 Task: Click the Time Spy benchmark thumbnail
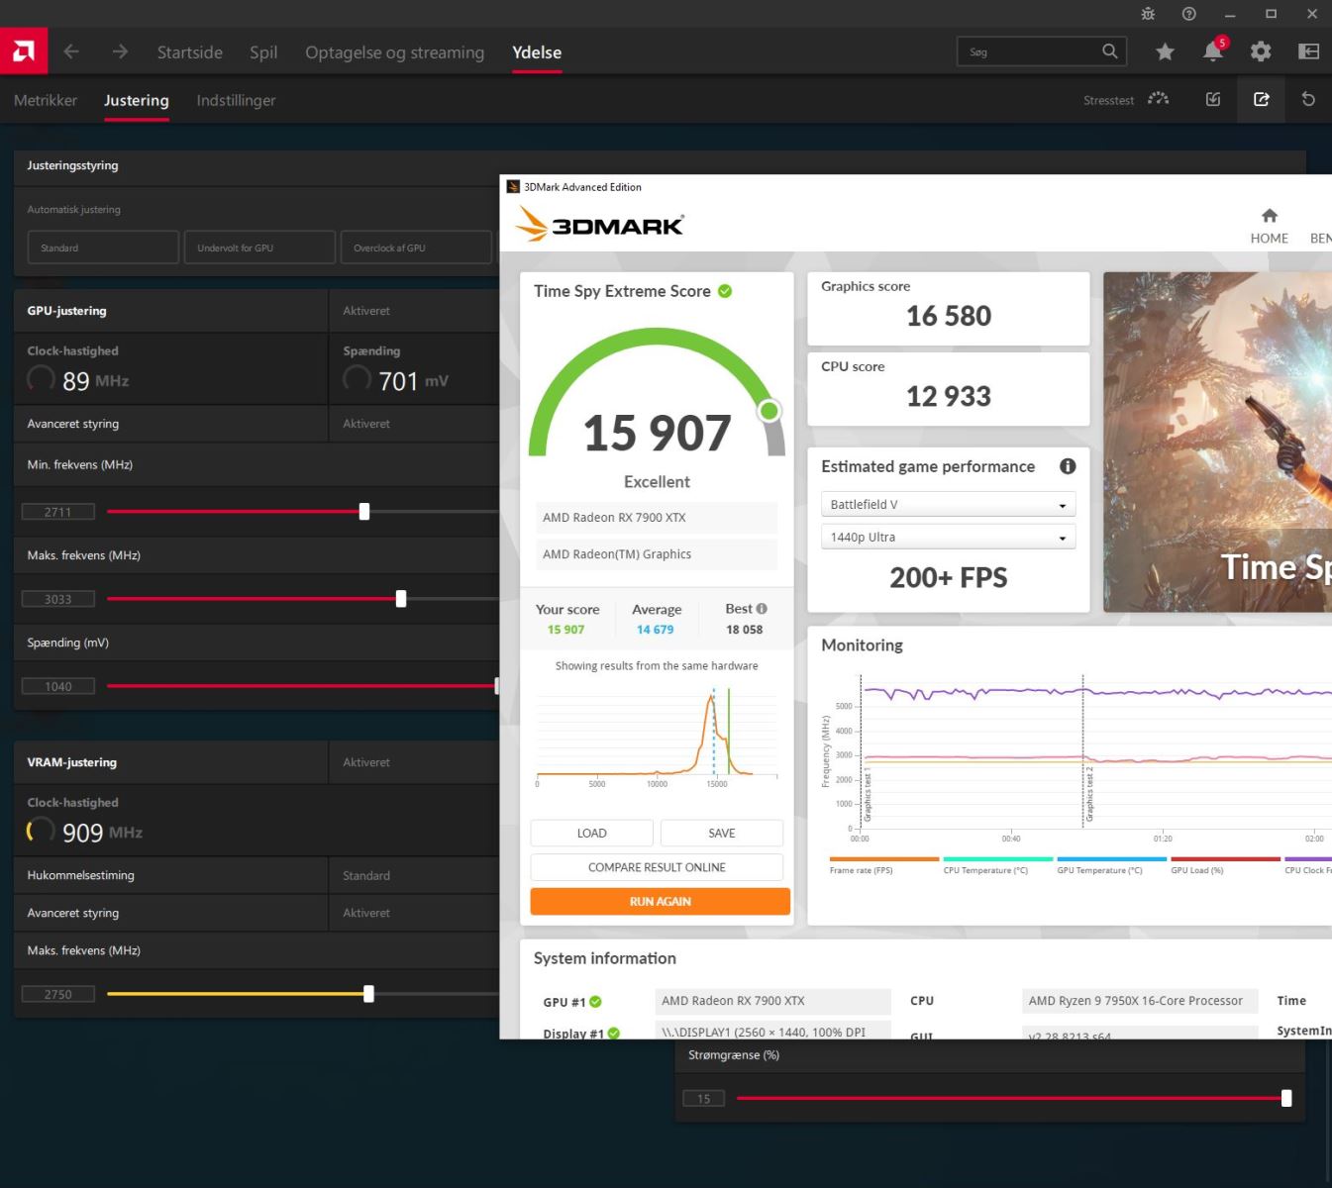coord(1217,442)
